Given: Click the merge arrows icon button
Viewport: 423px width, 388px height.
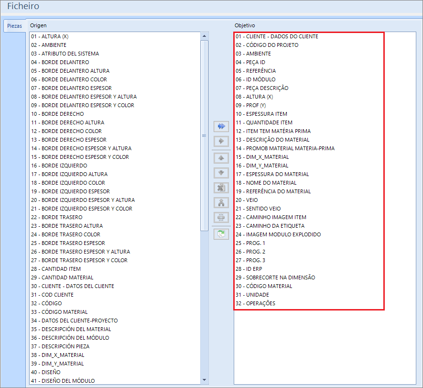Looking at the screenshot, I should [x=221, y=202].
